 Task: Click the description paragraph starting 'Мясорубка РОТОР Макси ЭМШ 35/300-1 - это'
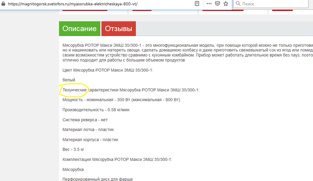click(x=188, y=53)
